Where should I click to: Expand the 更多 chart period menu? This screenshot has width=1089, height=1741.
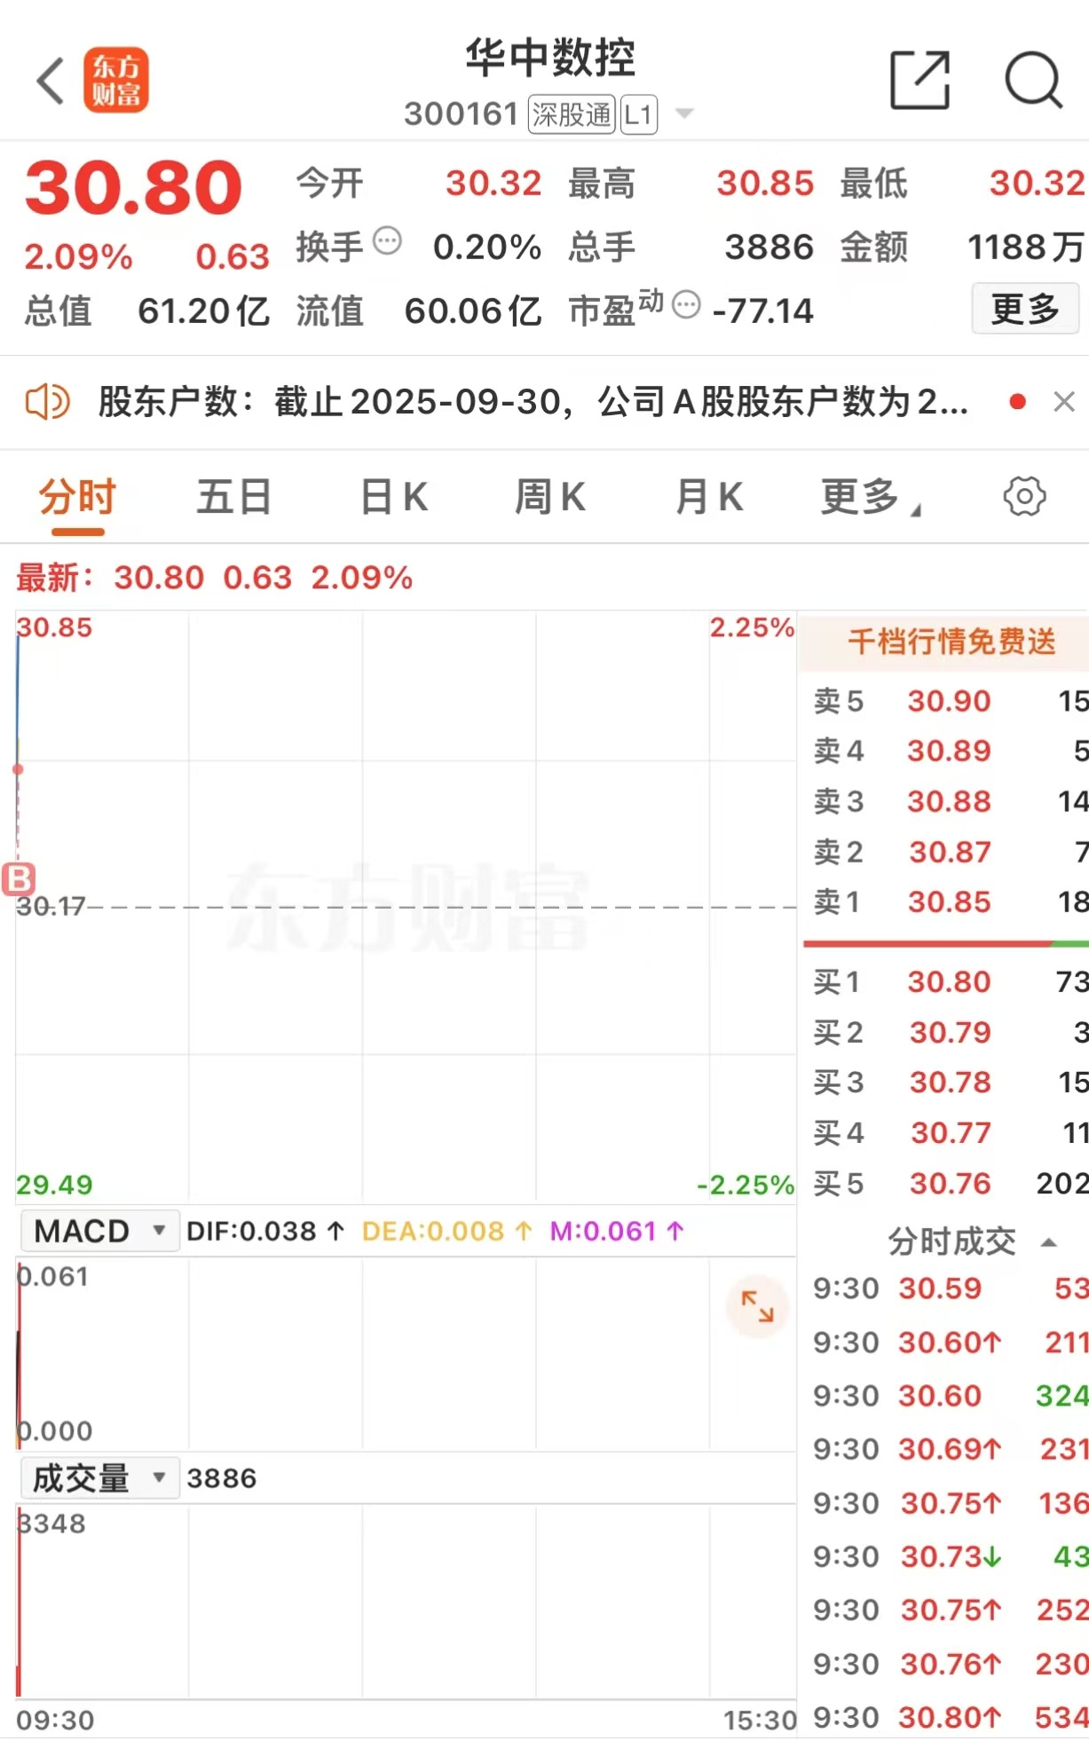coord(870,498)
